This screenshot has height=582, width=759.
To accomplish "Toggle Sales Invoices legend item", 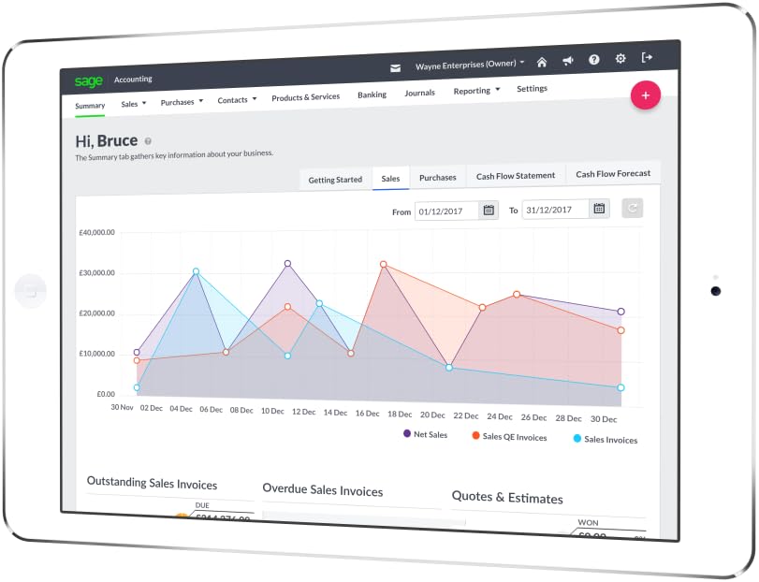I will pos(606,439).
